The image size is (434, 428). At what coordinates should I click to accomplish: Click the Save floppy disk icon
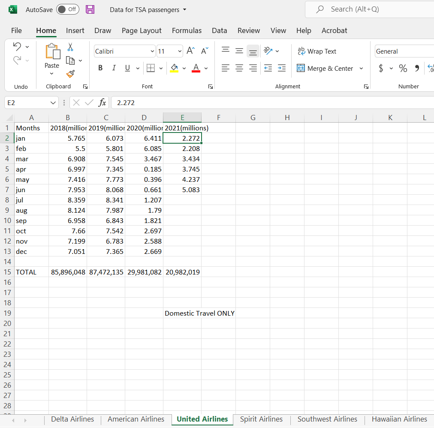[x=90, y=9]
